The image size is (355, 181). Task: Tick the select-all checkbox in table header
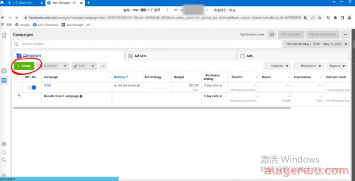(17, 77)
